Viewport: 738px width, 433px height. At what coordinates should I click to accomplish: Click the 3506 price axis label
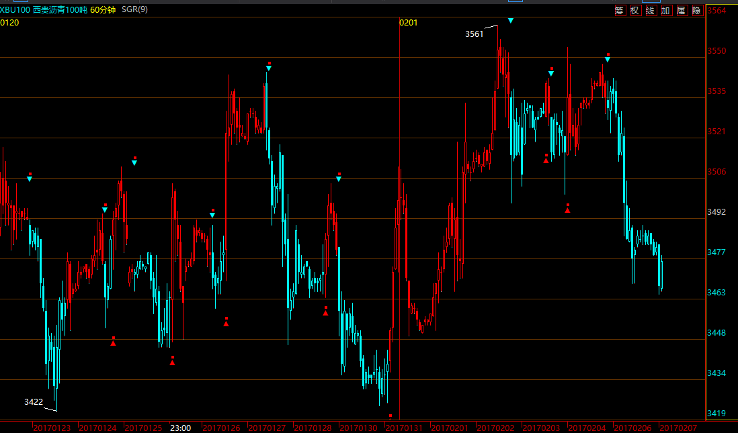coord(716,172)
